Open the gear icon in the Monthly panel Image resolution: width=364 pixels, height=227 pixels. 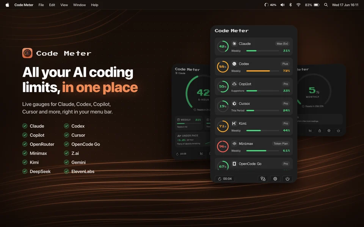point(329,131)
